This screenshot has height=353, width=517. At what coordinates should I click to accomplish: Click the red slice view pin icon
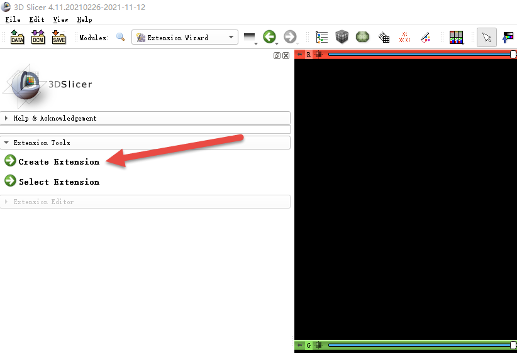coord(299,55)
